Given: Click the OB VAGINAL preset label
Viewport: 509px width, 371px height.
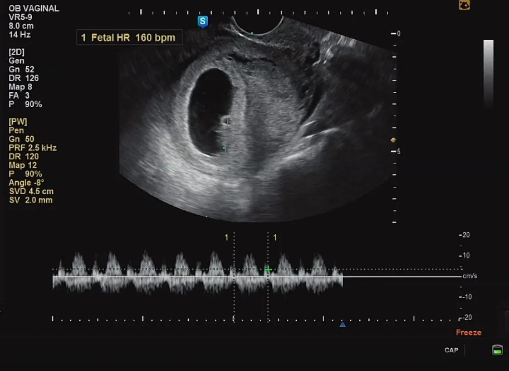Looking at the screenshot, I should pos(34,9).
